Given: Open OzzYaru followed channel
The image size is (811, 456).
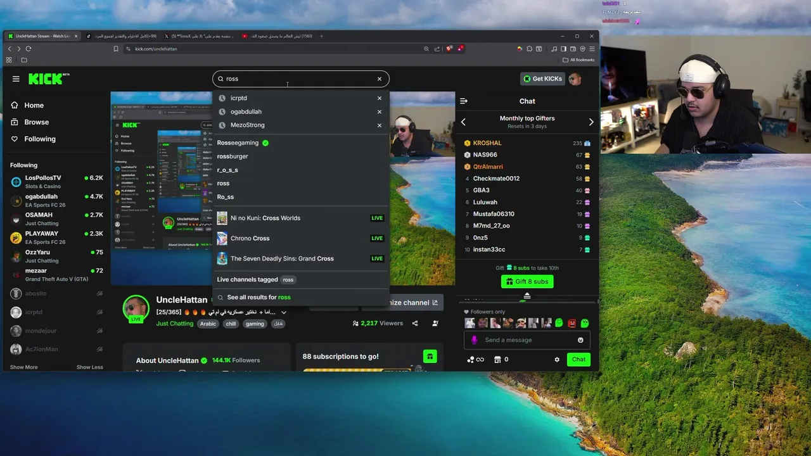Looking at the screenshot, I should (x=56, y=256).
